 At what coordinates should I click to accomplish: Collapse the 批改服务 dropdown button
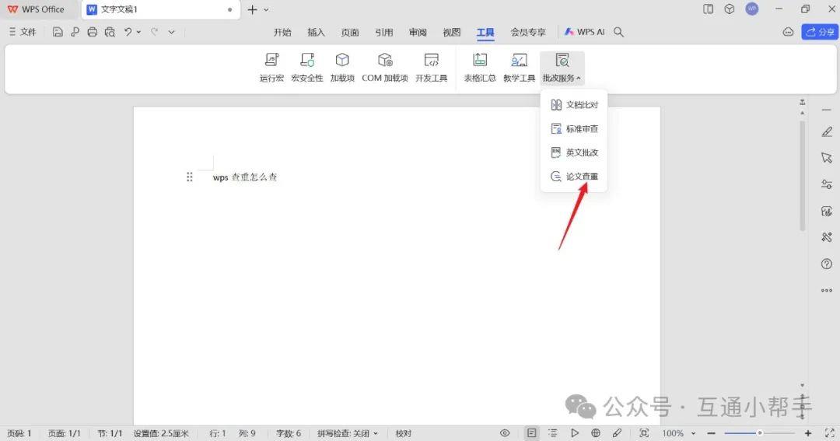click(x=562, y=67)
